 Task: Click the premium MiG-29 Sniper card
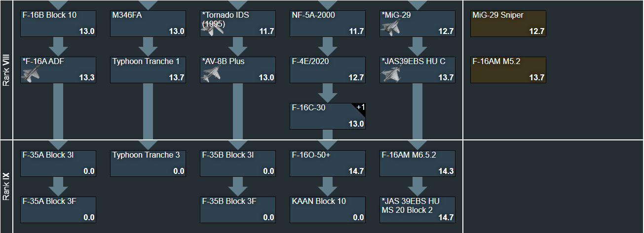click(x=508, y=24)
